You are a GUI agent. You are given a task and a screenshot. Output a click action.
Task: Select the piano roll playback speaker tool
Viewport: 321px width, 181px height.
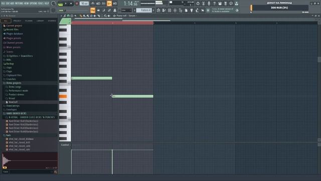[109, 16]
